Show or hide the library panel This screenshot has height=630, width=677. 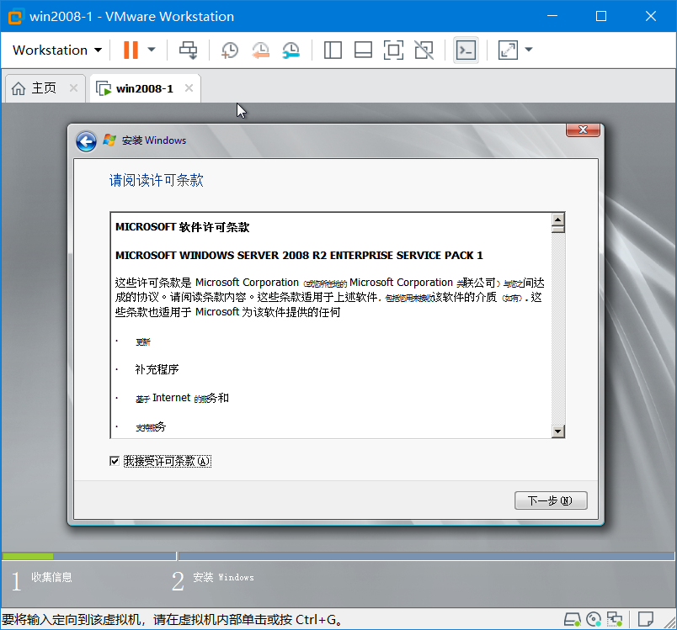coord(332,50)
